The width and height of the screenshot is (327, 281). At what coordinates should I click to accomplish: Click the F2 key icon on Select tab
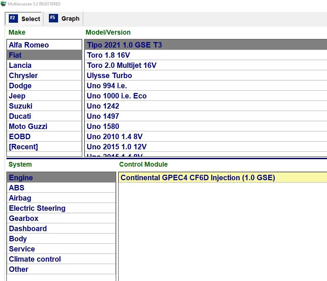pyautogui.click(x=13, y=18)
